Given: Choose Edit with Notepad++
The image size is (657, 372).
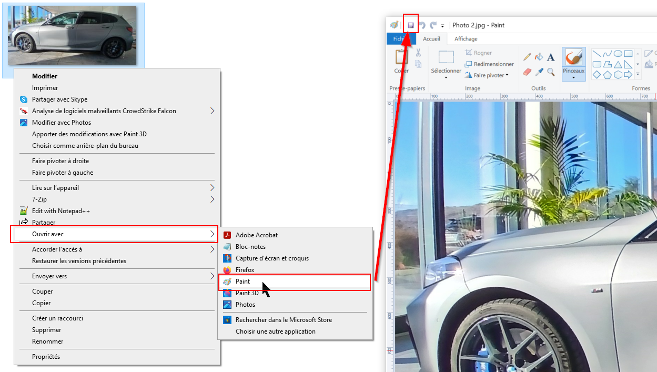Looking at the screenshot, I should tap(117, 211).
